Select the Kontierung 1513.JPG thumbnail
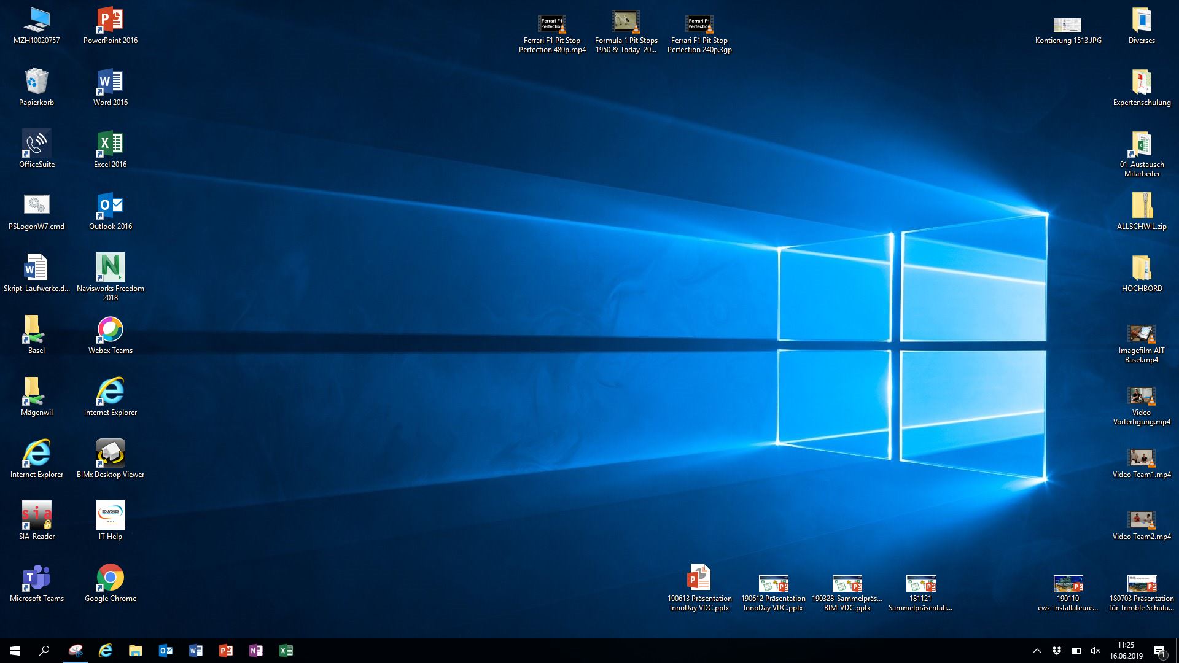Image resolution: width=1179 pixels, height=663 pixels. 1067,25
